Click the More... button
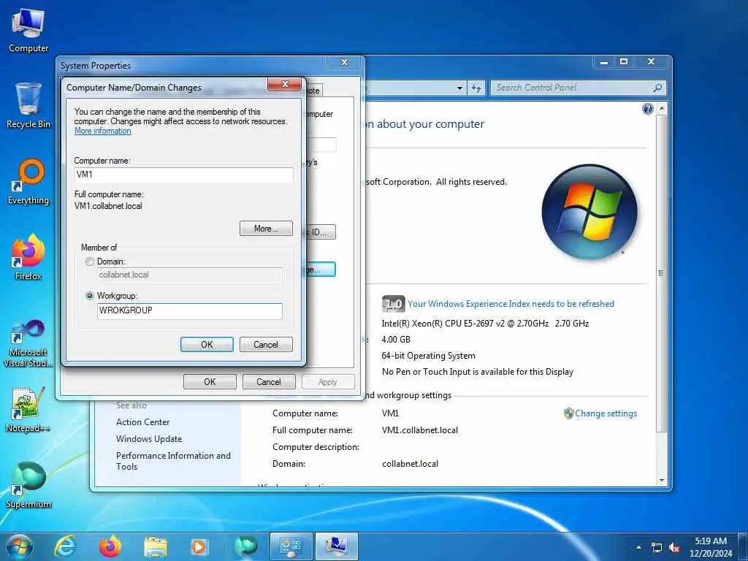 tap(266, 229)
